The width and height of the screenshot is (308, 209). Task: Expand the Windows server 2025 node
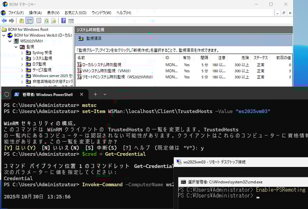click(22, 76)
